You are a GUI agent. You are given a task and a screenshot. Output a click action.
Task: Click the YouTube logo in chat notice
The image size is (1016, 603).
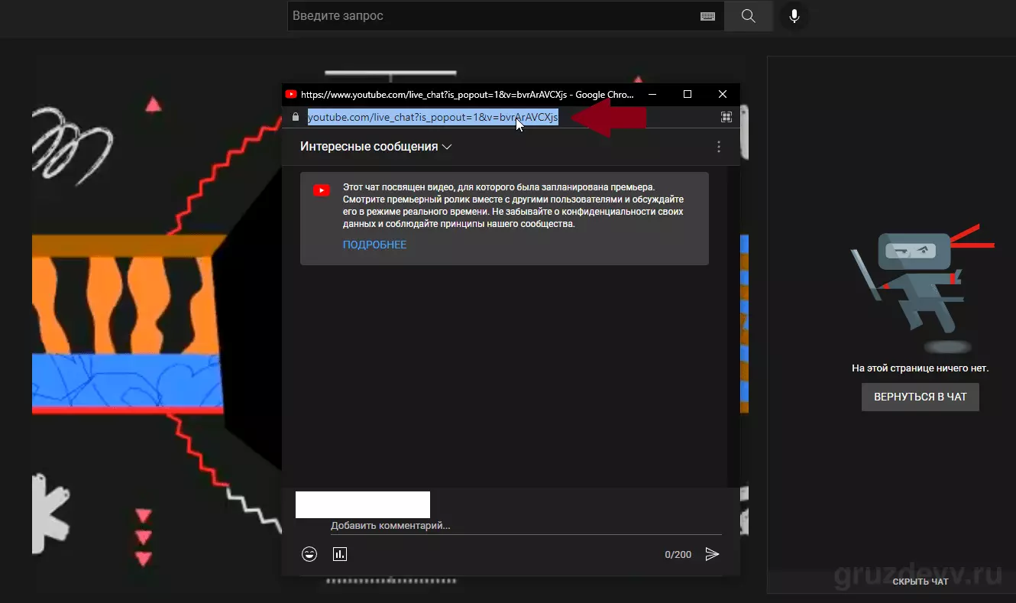tap(321, 190)
